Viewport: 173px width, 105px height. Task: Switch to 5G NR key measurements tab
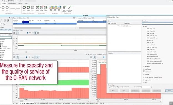tap(27, 103)
